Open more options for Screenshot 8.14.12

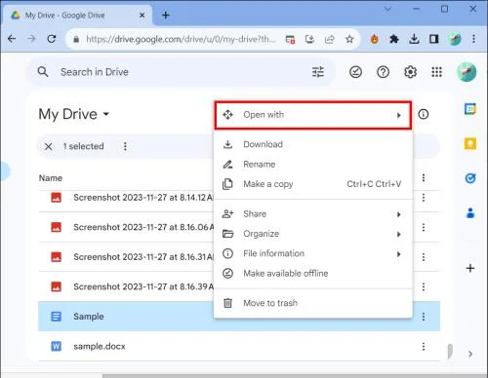point(424,198)
